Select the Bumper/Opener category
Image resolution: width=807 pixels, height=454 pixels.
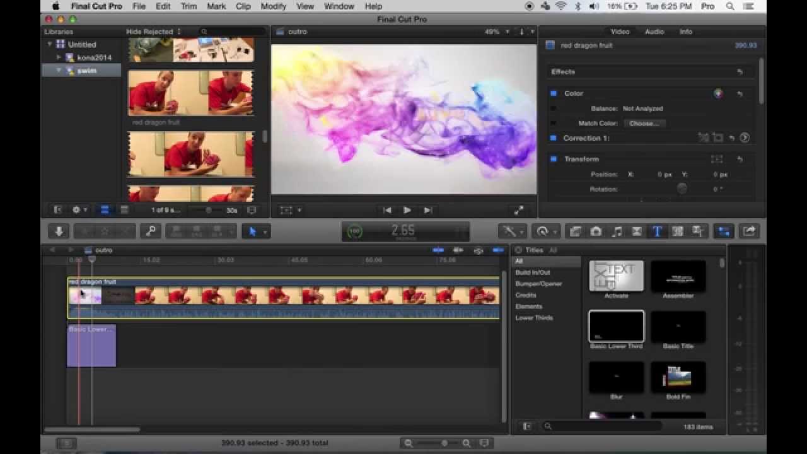coord(538,284)
